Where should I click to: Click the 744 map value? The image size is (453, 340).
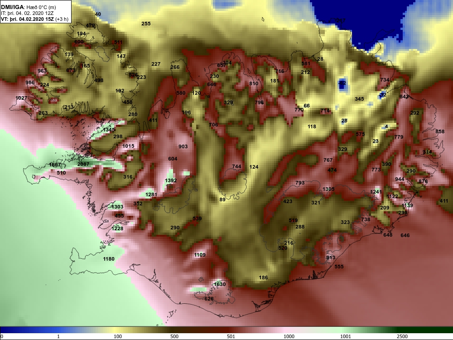[236, 166]
